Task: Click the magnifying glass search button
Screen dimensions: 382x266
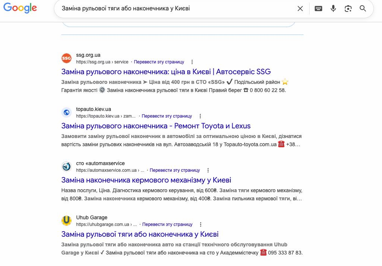Action: 363,9
